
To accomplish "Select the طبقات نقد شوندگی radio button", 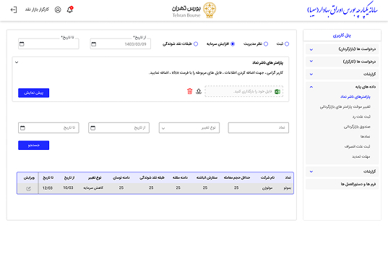I will (196, 44).
